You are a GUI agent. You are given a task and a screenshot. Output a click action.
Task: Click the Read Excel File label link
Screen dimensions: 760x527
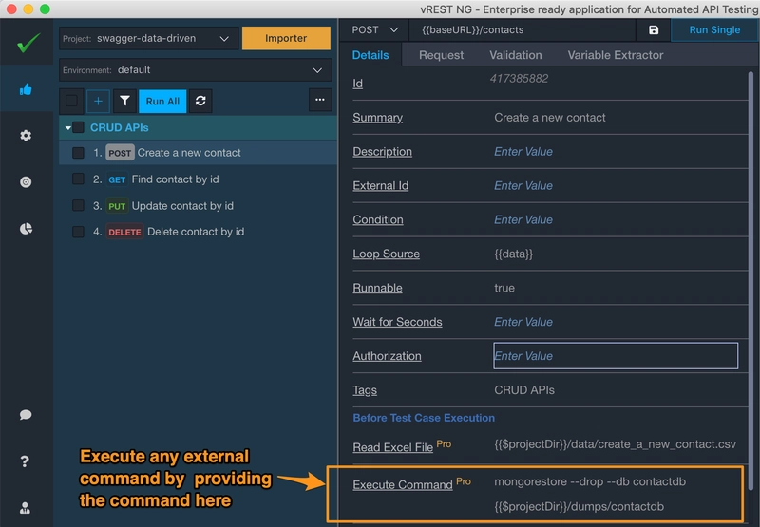[392, 447]
